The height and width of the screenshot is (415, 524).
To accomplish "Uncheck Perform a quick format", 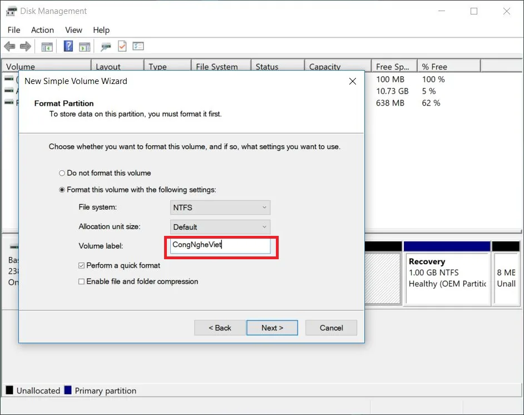I will 119,266.
